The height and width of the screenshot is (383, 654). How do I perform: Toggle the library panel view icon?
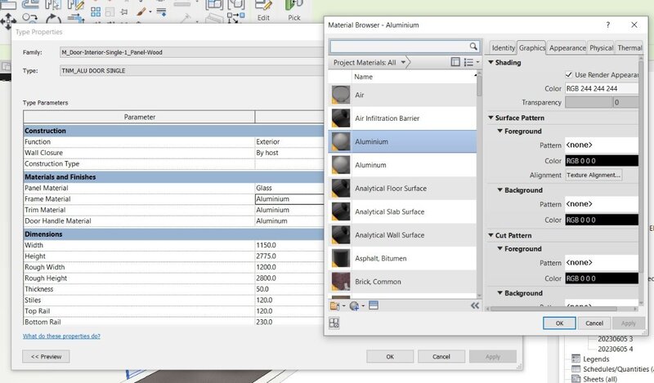coord(455,62)
